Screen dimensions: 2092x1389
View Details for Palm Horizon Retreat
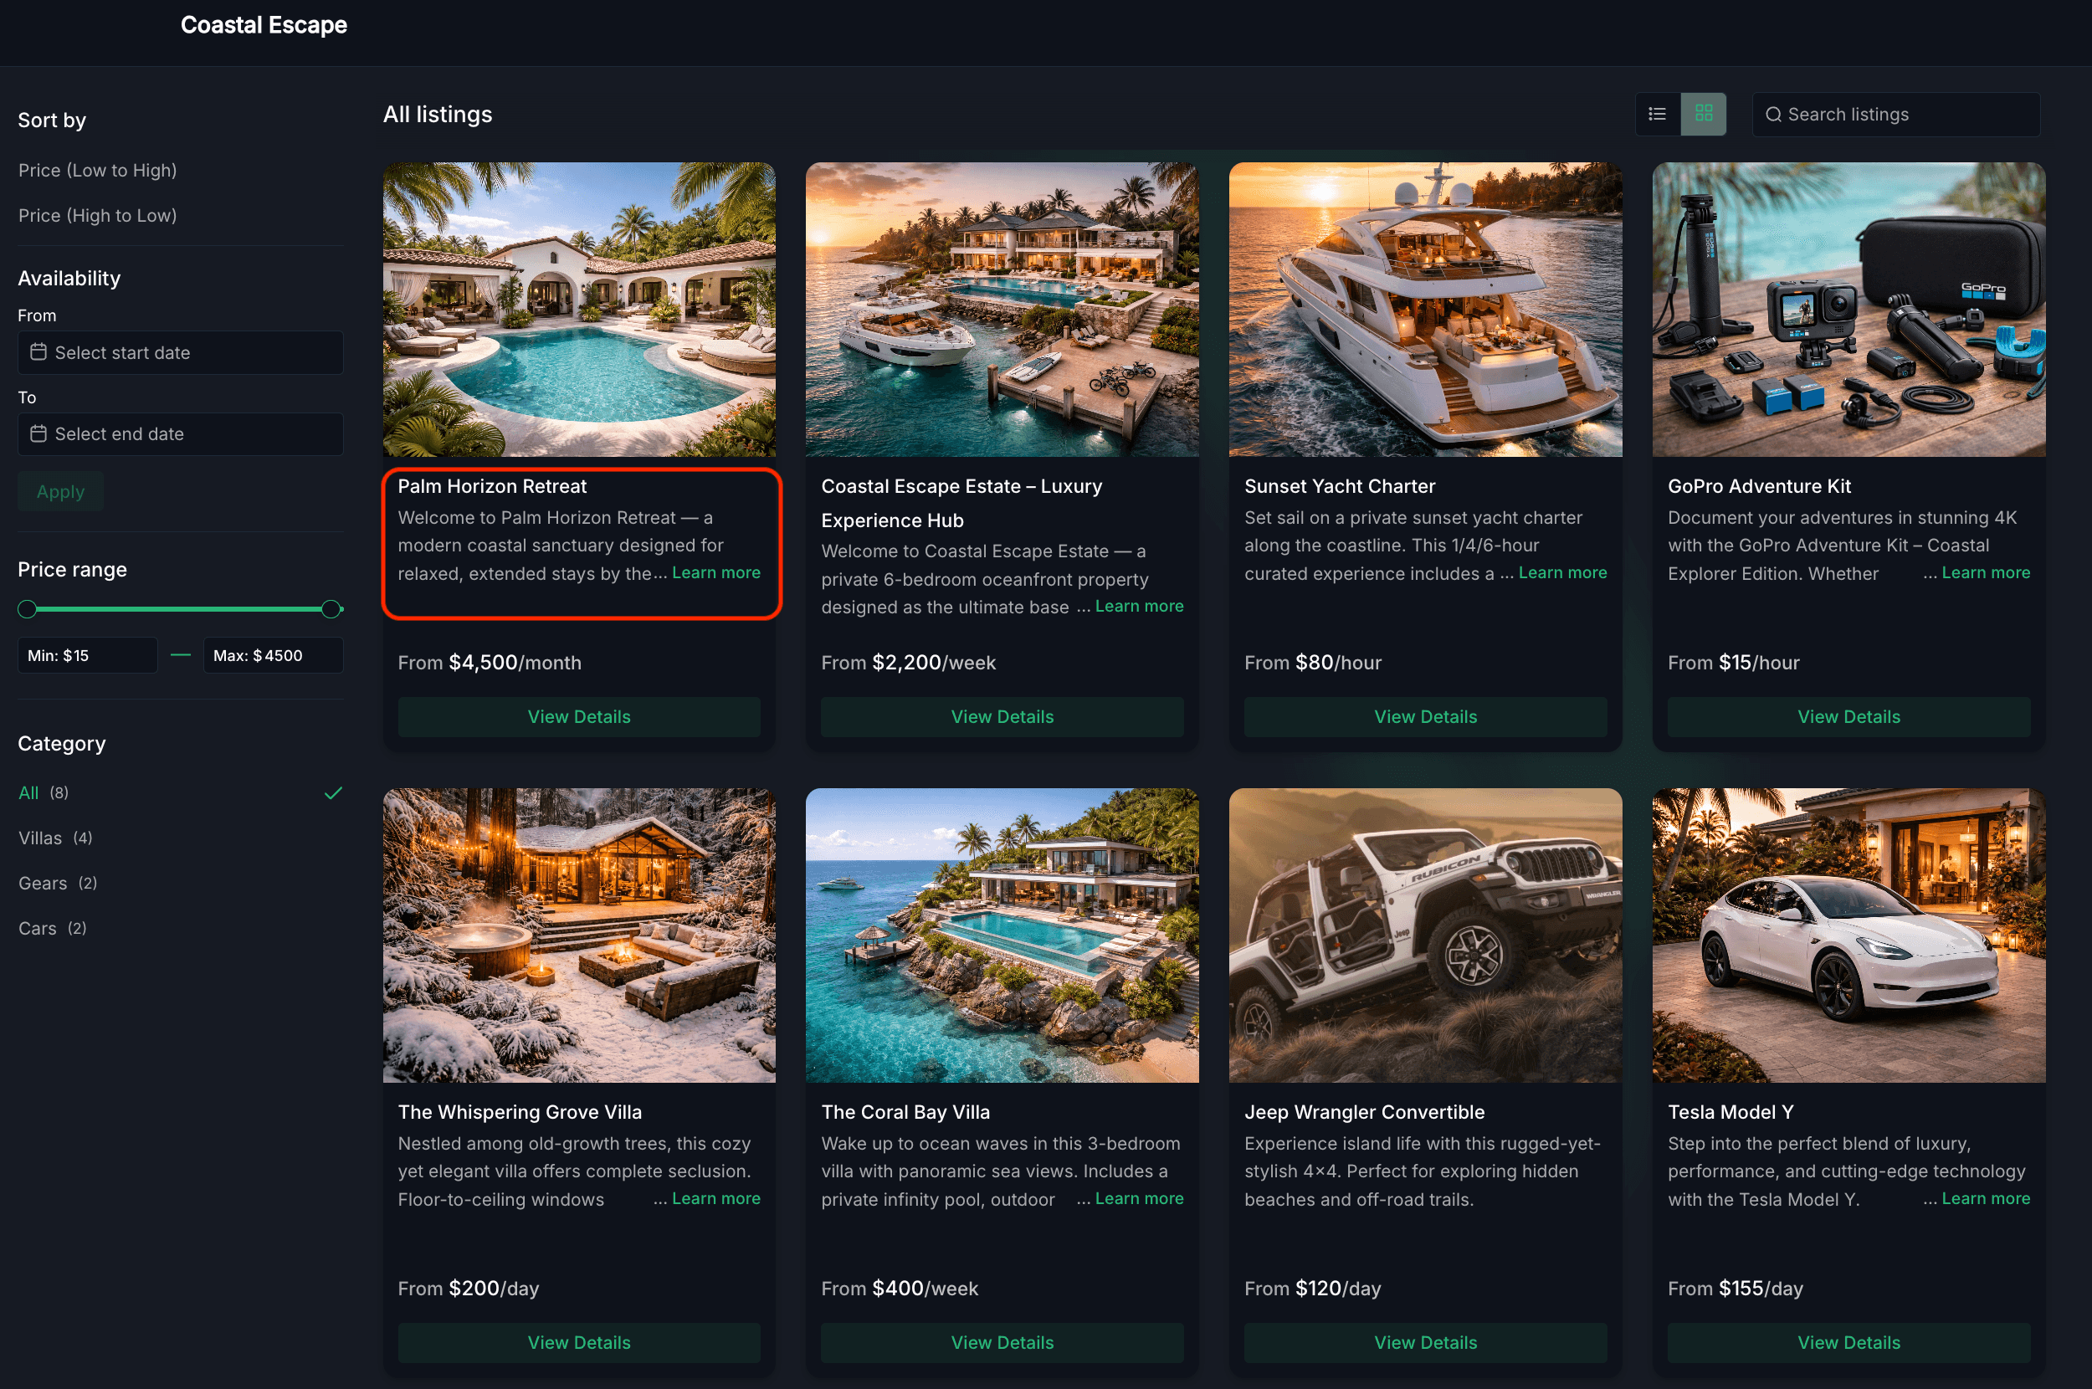pyautogui.click(x=579, y=716)
